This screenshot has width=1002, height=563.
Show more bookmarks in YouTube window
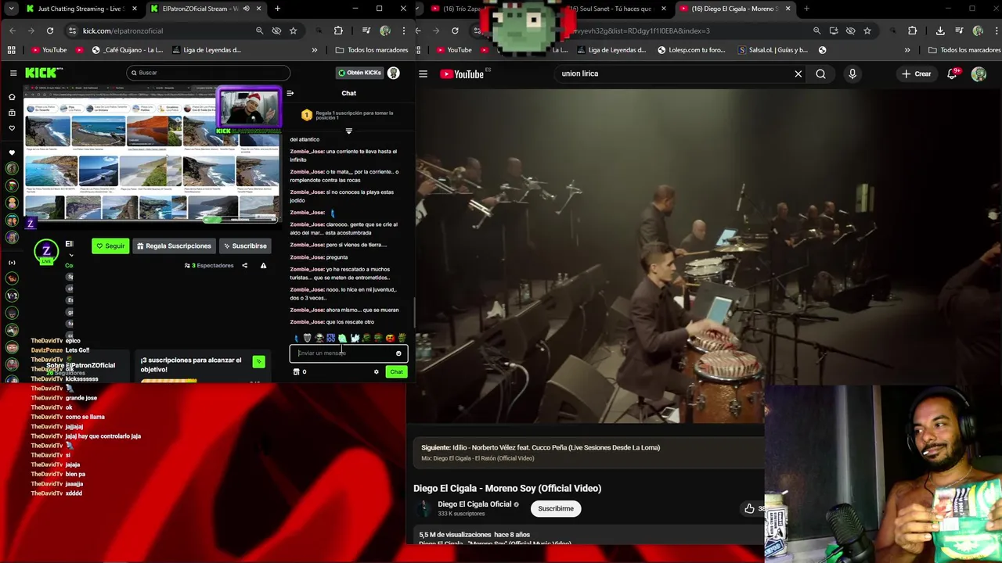point(907,50)
